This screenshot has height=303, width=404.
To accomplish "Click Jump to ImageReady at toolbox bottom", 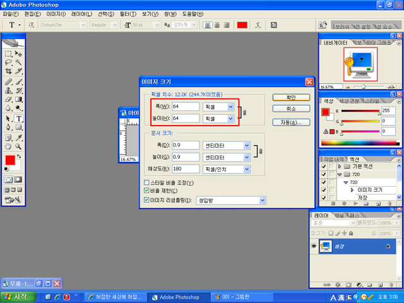I will click(13, 199).
